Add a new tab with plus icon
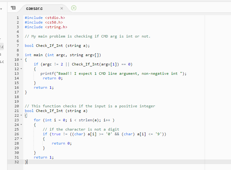The width and height of the screenshot is (231, 170). click(x=74, y=8)
